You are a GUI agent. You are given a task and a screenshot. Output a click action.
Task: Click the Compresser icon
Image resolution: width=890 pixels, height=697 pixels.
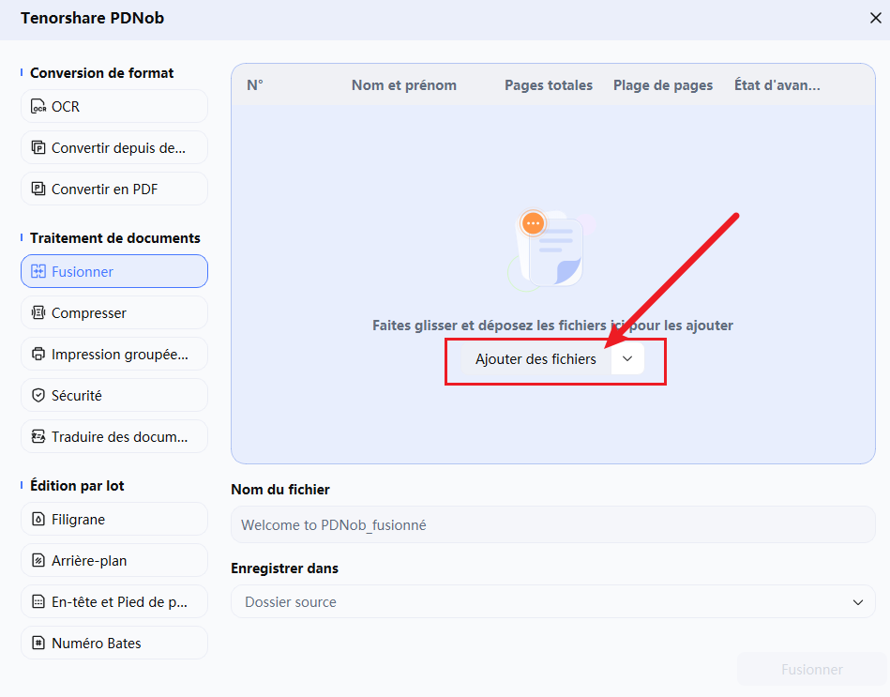[x=38, y=312]
